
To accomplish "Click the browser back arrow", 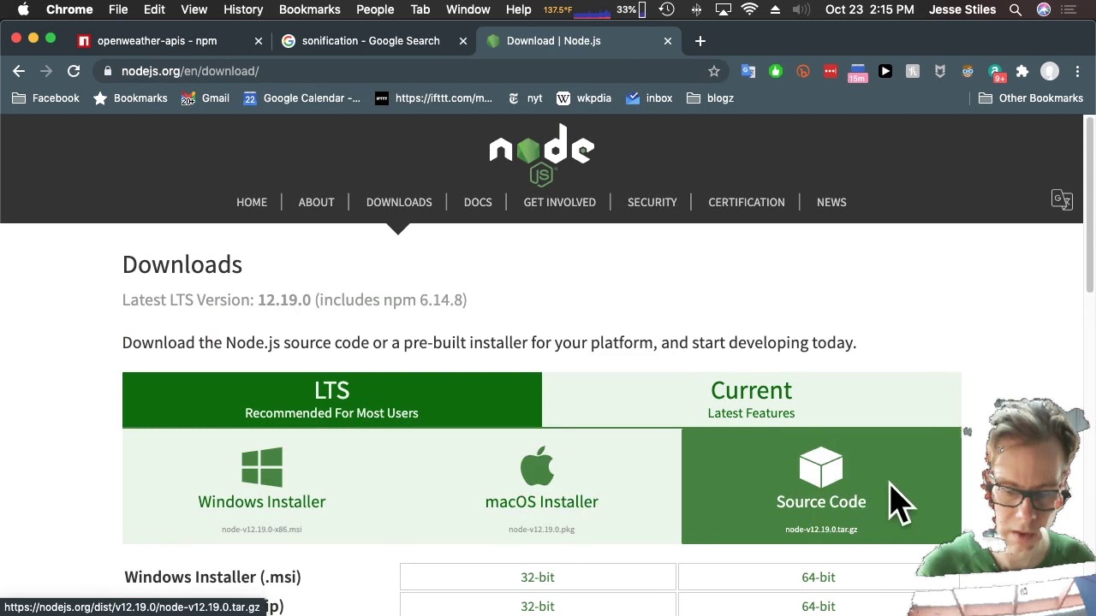I will [19, 71].
